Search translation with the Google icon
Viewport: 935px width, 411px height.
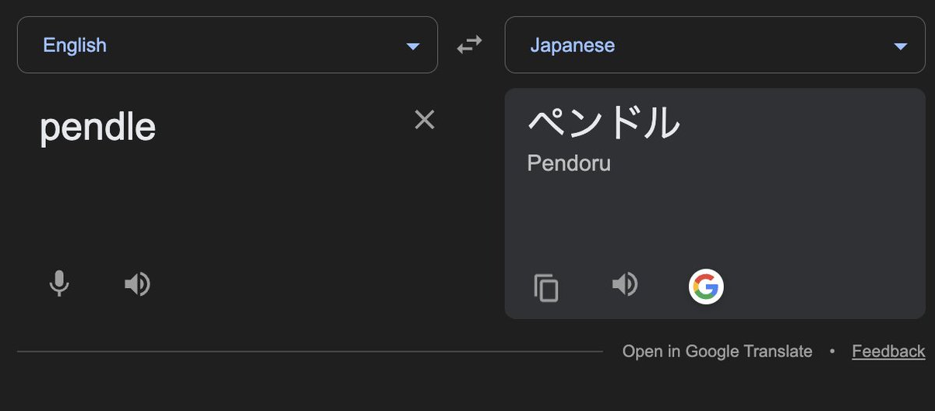pos(706,286)
